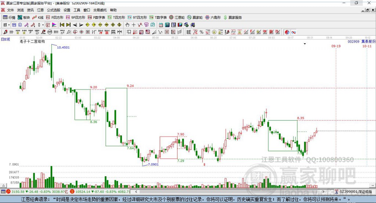Open the 窗口 menu
Viewport: 376px width, 203px height.
pos(87,10)
